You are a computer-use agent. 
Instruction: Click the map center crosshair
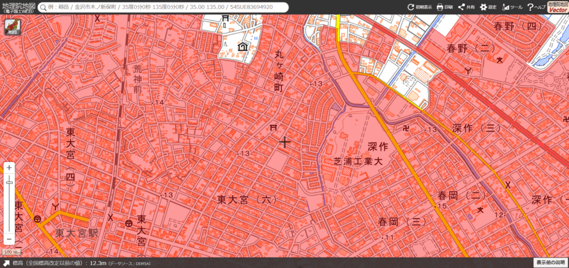coord(284,142)
